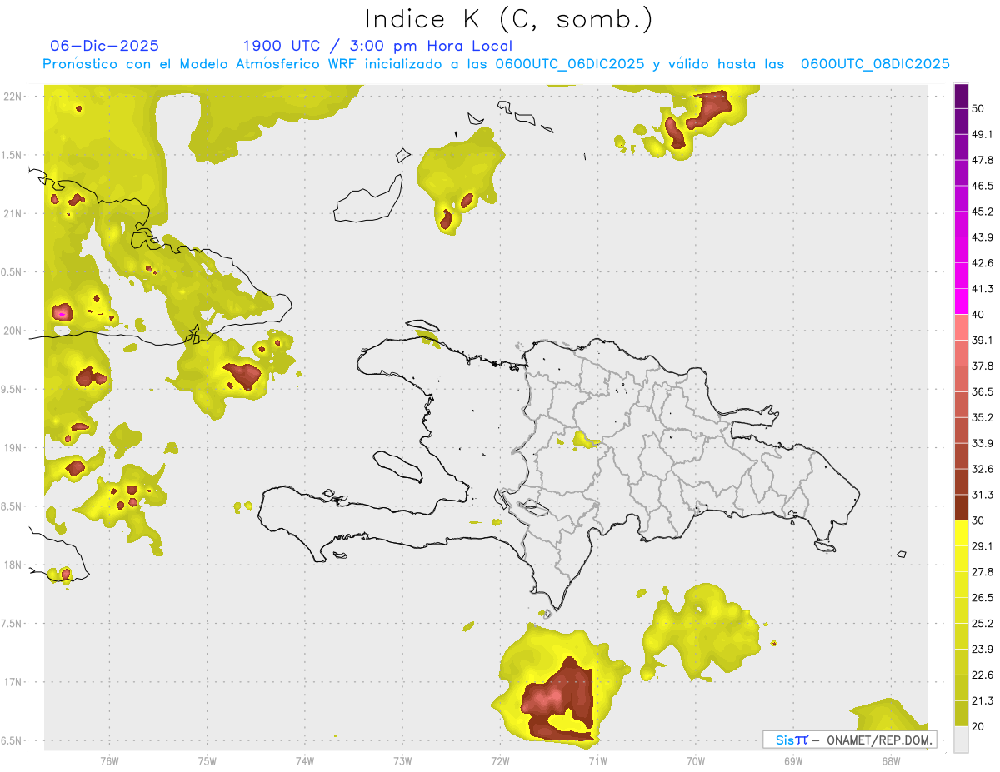Click the 41.3 value label on the color scale
Screen dimensions: 1000x772
tap(982, 289)
